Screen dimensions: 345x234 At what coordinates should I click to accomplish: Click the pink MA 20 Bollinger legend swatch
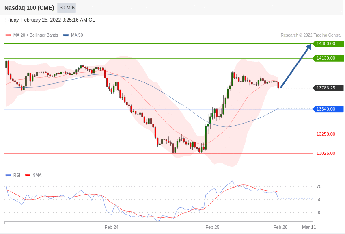pos(8,35)
